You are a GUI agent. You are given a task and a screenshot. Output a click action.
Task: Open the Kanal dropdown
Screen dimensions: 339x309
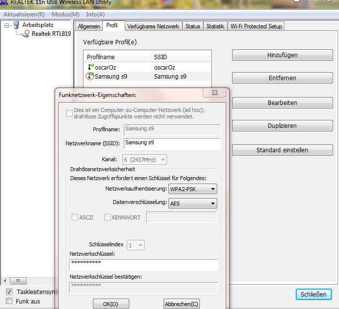point(145,160)
